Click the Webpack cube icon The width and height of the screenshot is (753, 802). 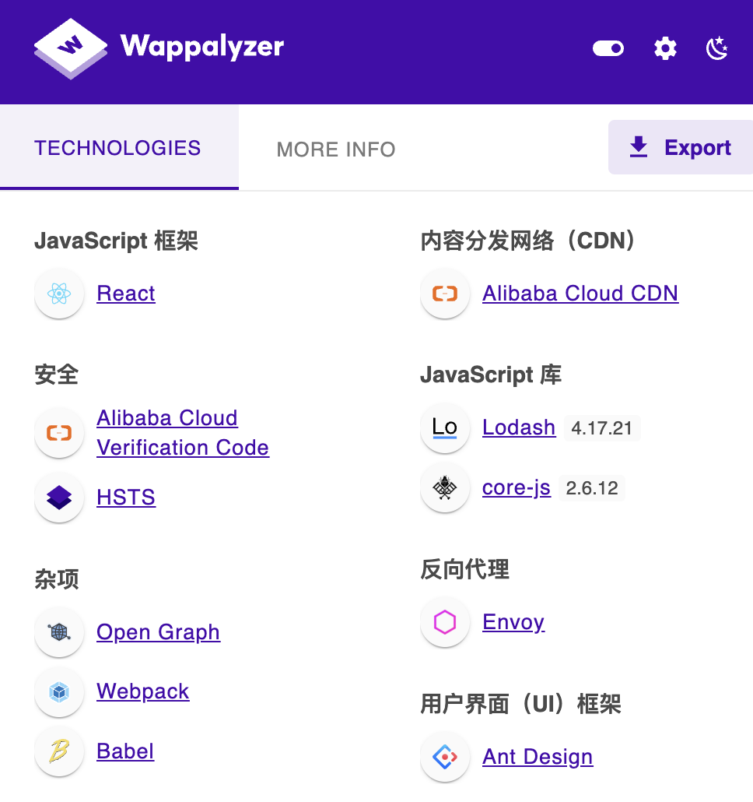[59, 692]
